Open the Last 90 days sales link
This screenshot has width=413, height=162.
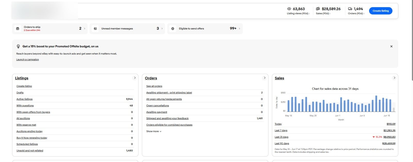pyautogui.click(x=282, y=143)
